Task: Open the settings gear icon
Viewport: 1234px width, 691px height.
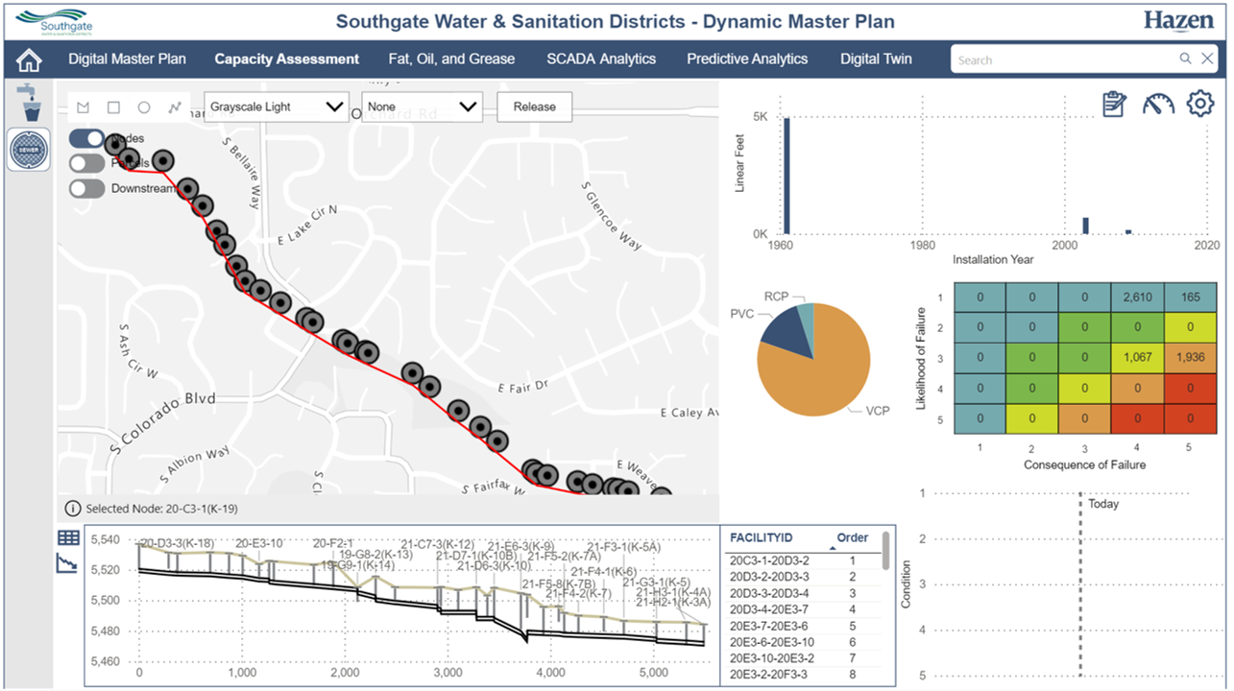Action: point(1200,104)
